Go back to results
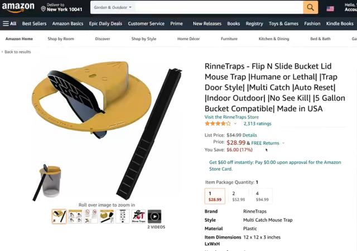The width and height of the screenshot is (357, 251). [x=16, y=52]
